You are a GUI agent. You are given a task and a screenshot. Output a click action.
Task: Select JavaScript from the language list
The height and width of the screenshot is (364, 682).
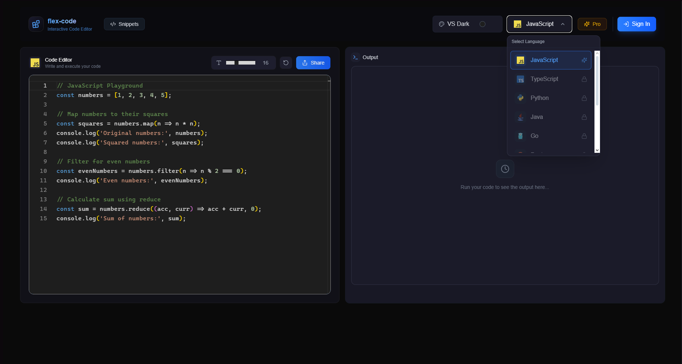pos(551,60)
